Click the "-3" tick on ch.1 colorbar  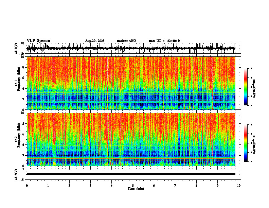pyautogui.click(x=251, y=68)
